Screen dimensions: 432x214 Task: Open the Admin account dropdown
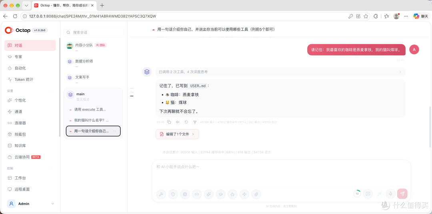coord(30,204)
